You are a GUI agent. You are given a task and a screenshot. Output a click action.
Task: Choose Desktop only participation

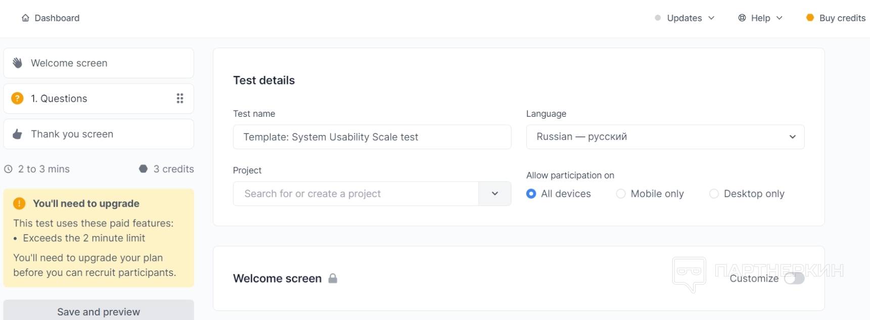[714, 194]
